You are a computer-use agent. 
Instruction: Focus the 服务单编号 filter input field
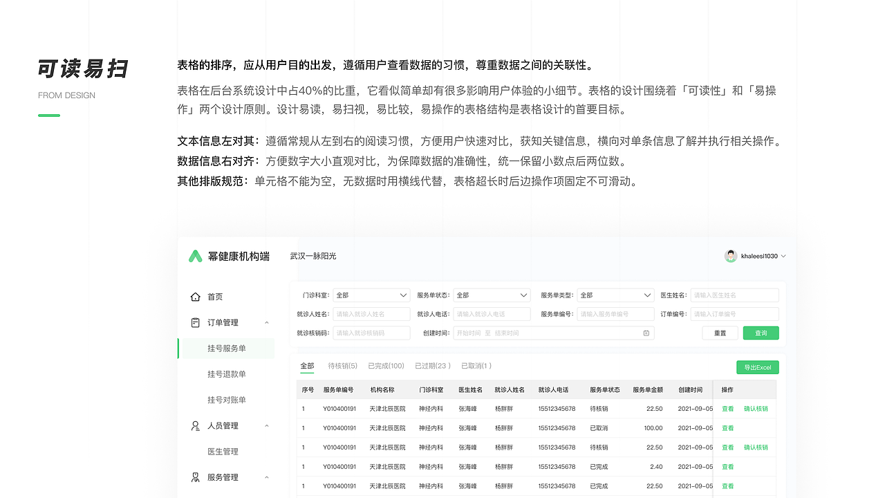615,314
